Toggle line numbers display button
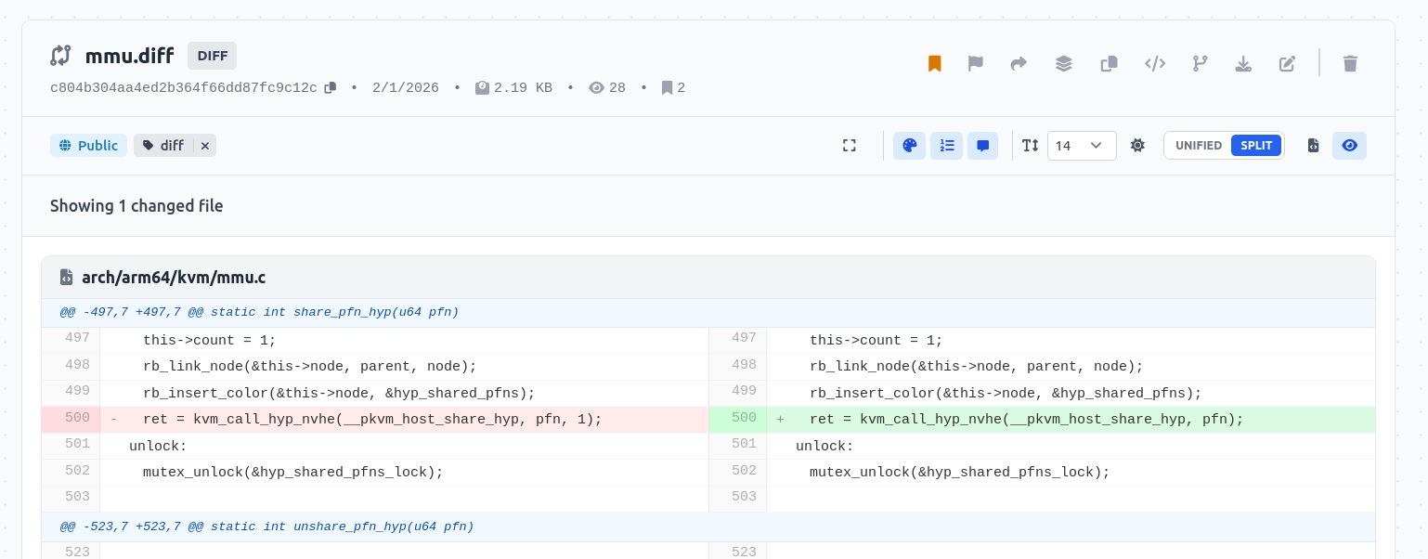 click(947, 146)
